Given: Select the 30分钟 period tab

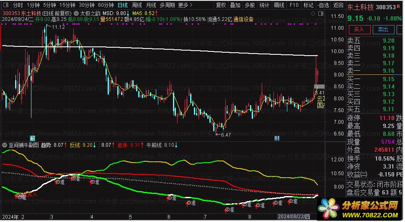Looking at the screenshot, I should [87, 5].
